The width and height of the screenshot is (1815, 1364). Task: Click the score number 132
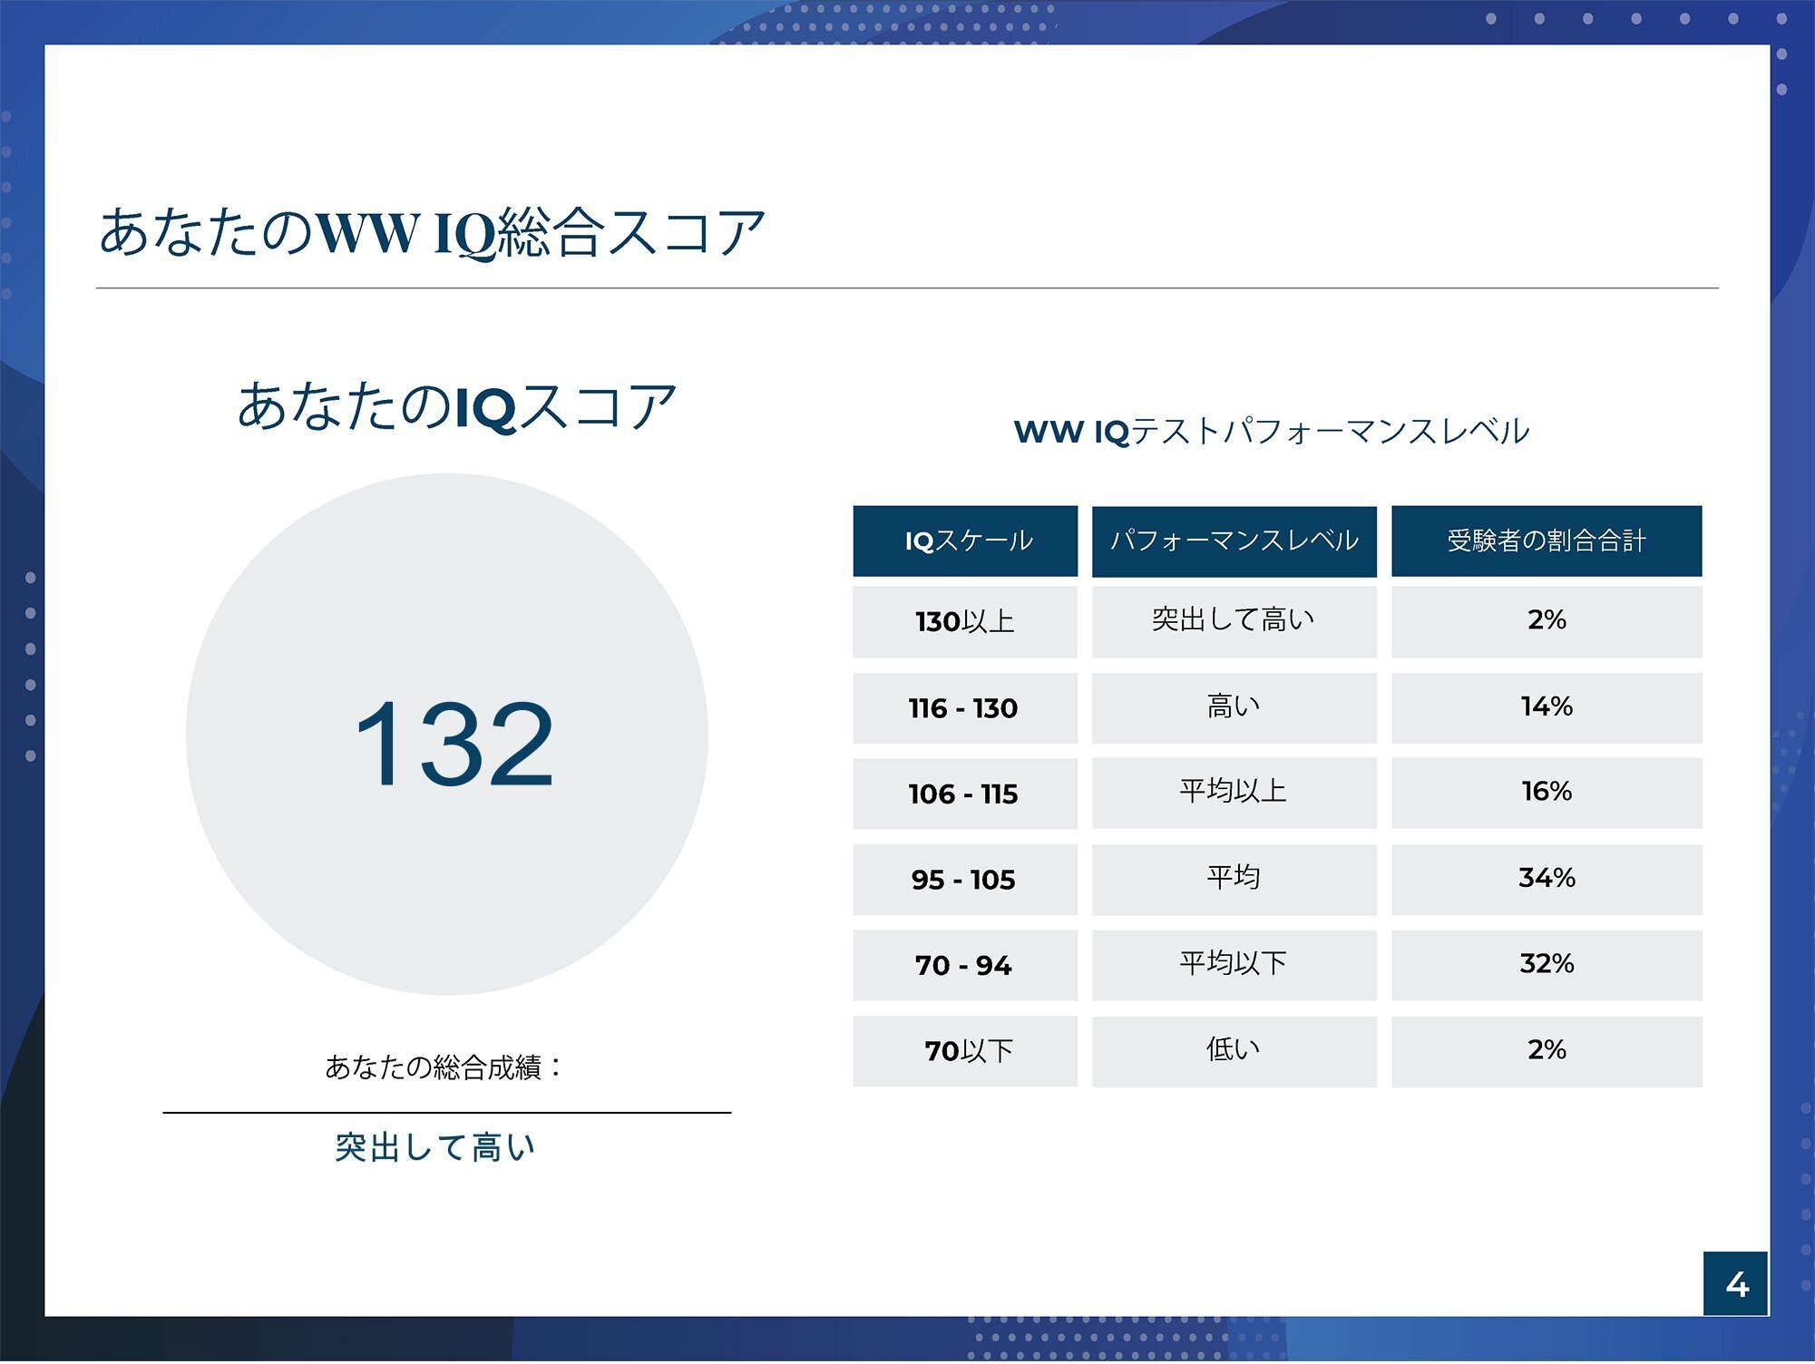[454, 744]
